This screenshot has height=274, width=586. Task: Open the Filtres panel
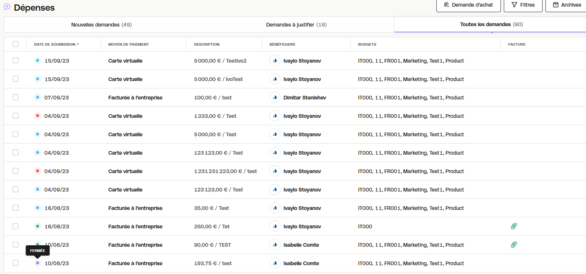[523, 5]
